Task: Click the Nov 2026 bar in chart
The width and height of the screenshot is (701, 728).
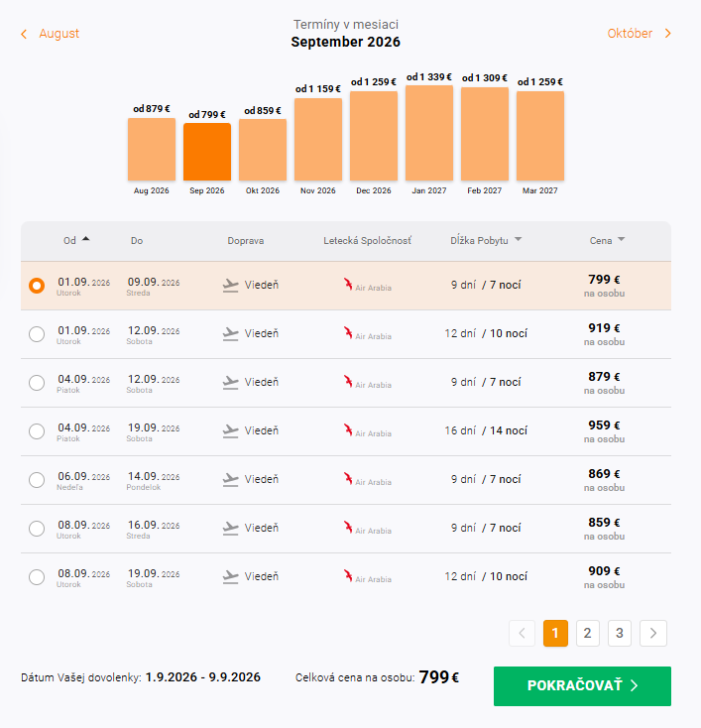Action: click(318, 139)
